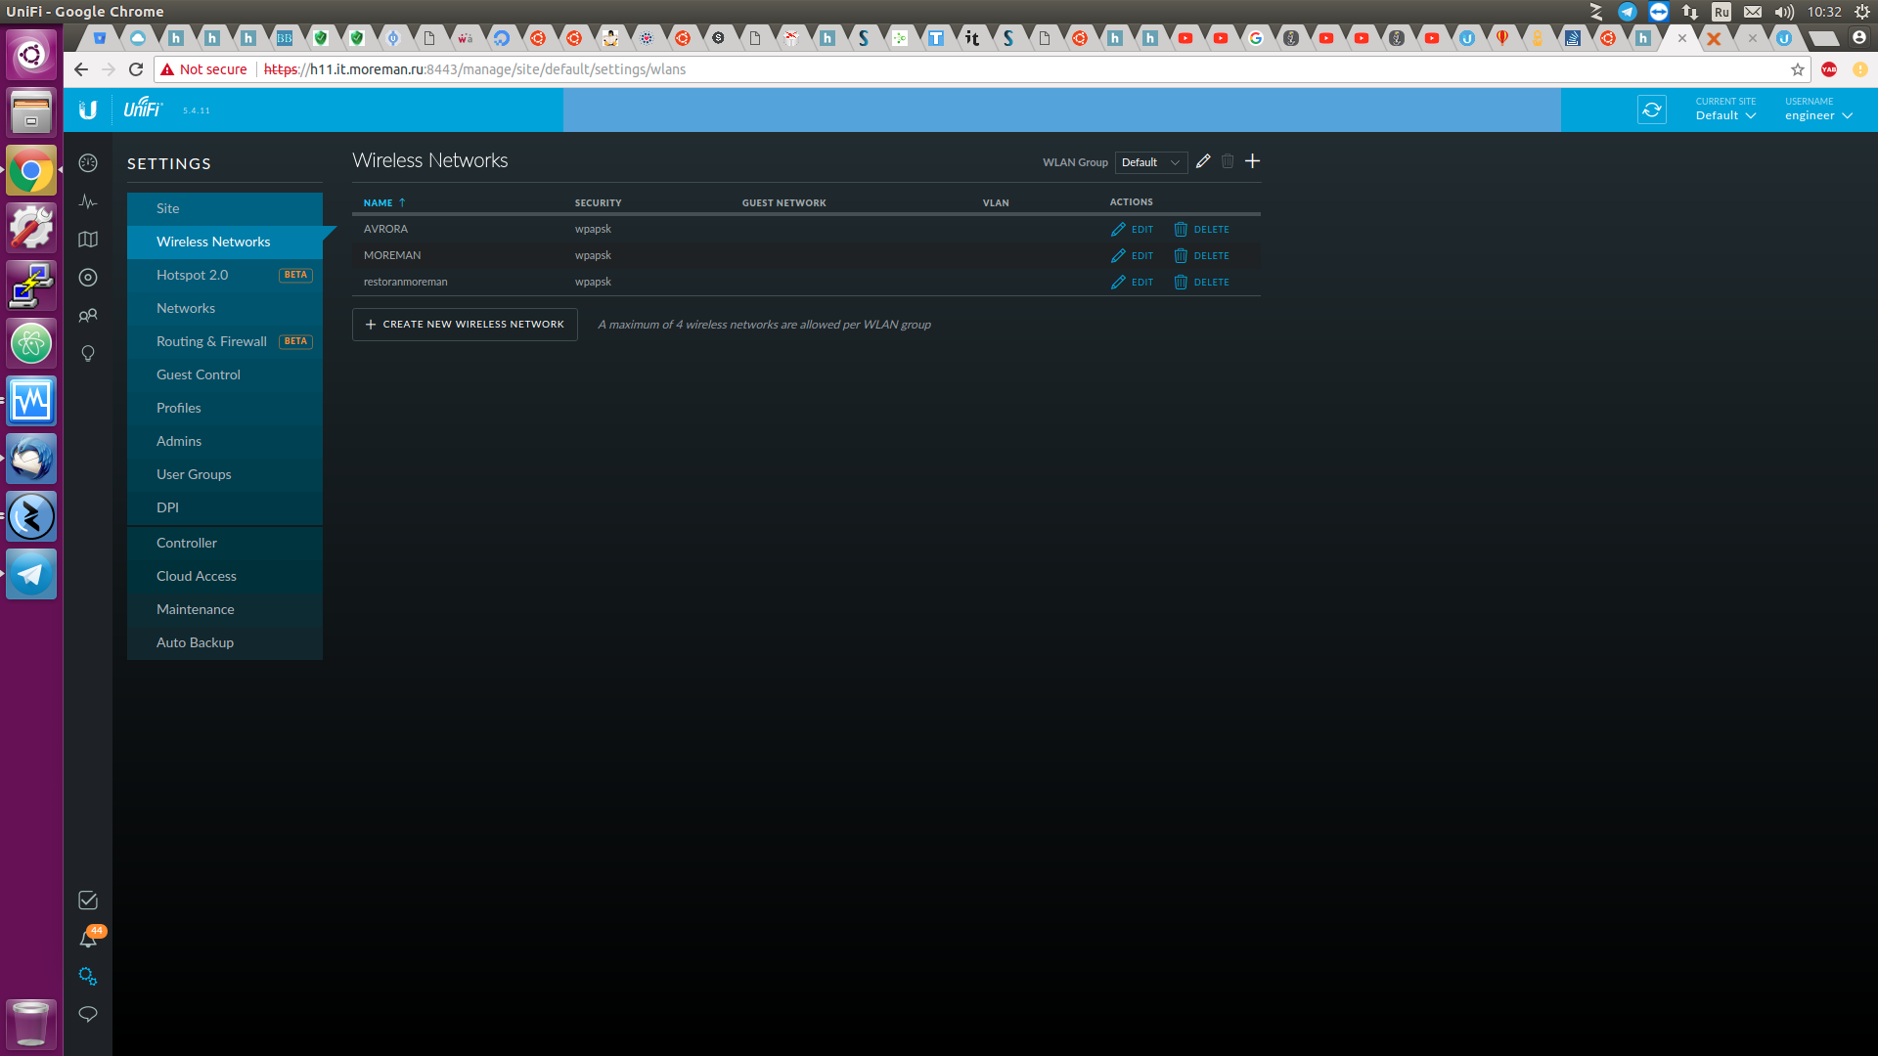Delete WLAN group trash icon
This screenshot has width=1878, height=1056.
(1228, 161)
